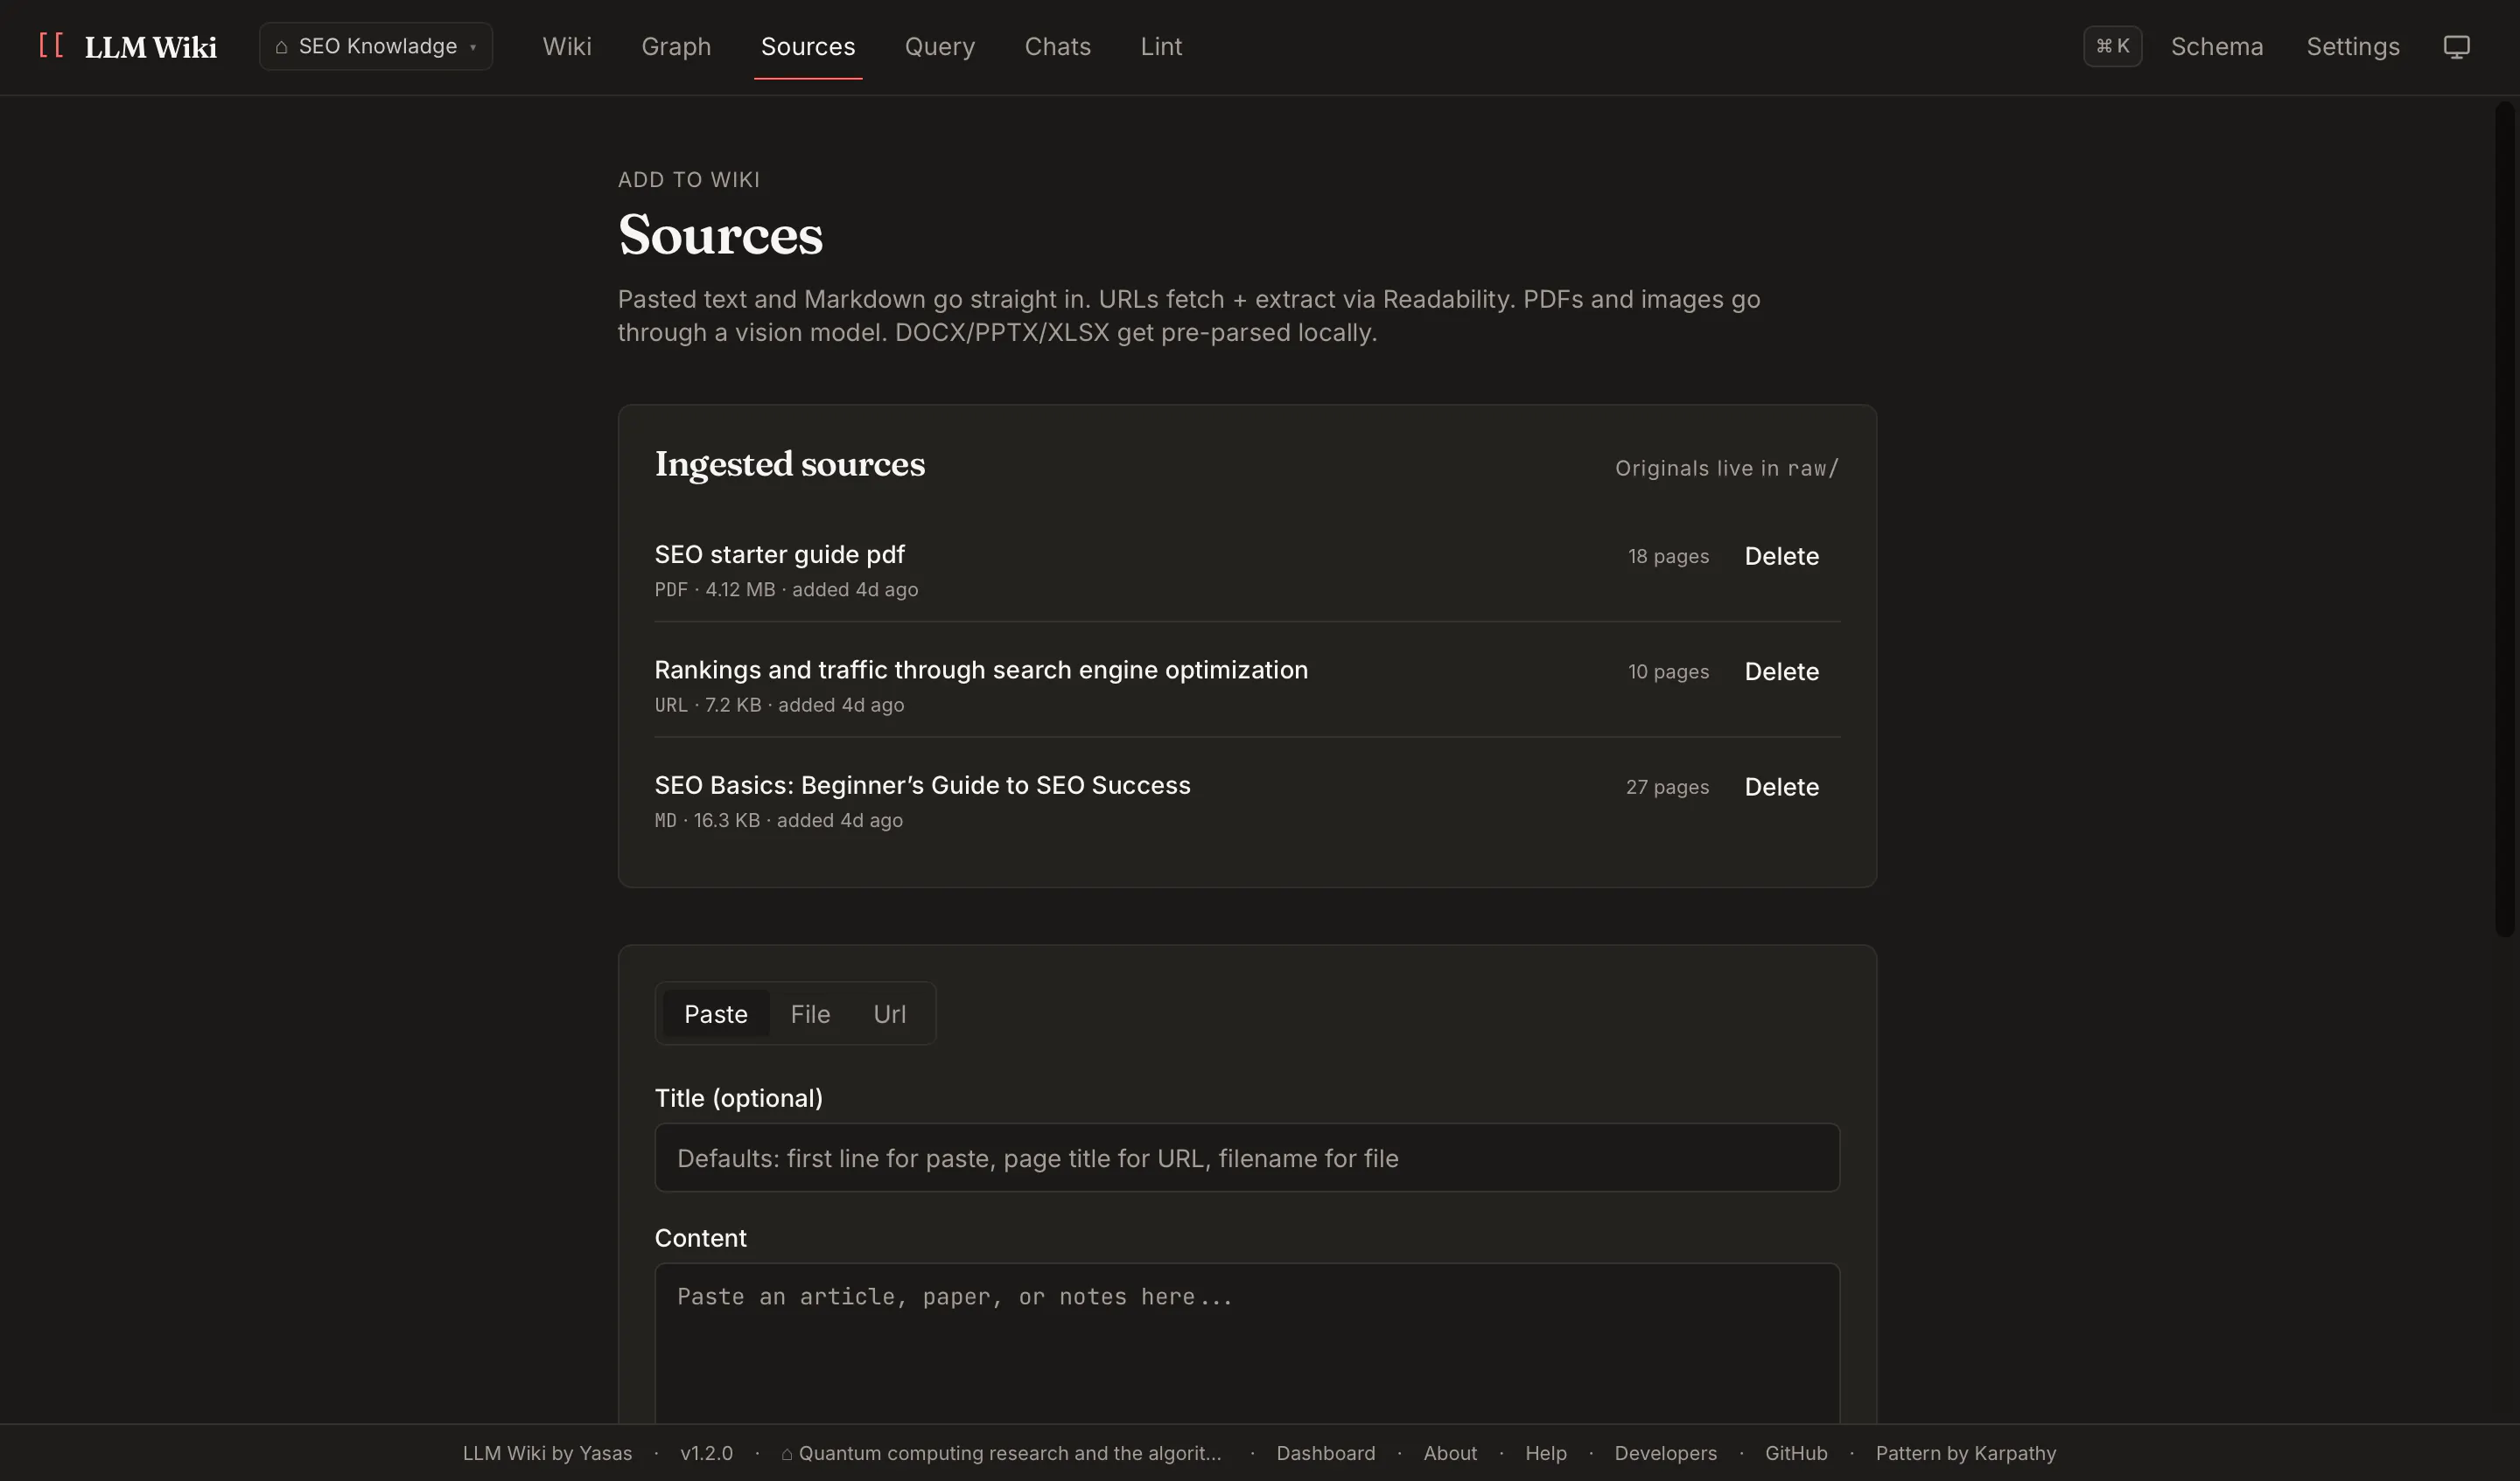2520x1481 pixels.
Task: Click the 10 pages count
Action: coord(1668,671)
